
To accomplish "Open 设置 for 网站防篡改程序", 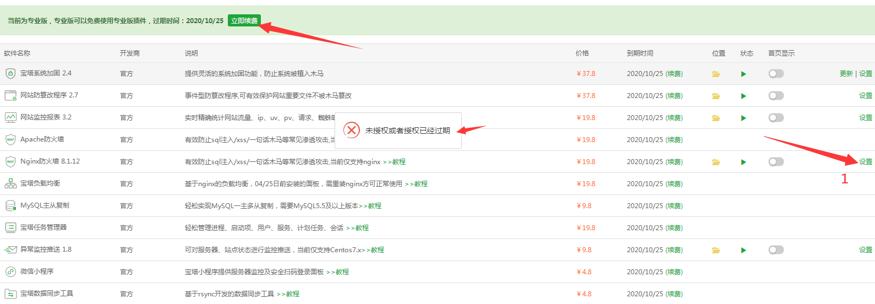I will pyautogui.click(x=866, y=96).
